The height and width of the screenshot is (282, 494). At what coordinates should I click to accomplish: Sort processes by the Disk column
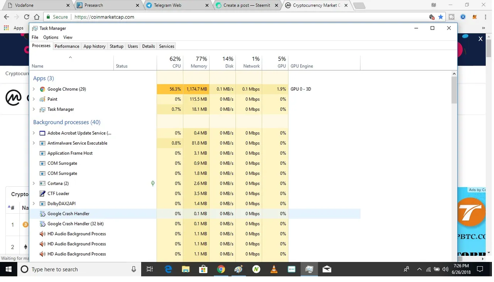pos(223,62)
